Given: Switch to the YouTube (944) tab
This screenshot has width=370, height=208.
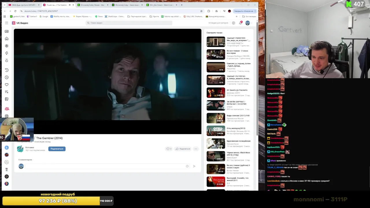Looking at the screenshot, I should (x=24, y=5).
